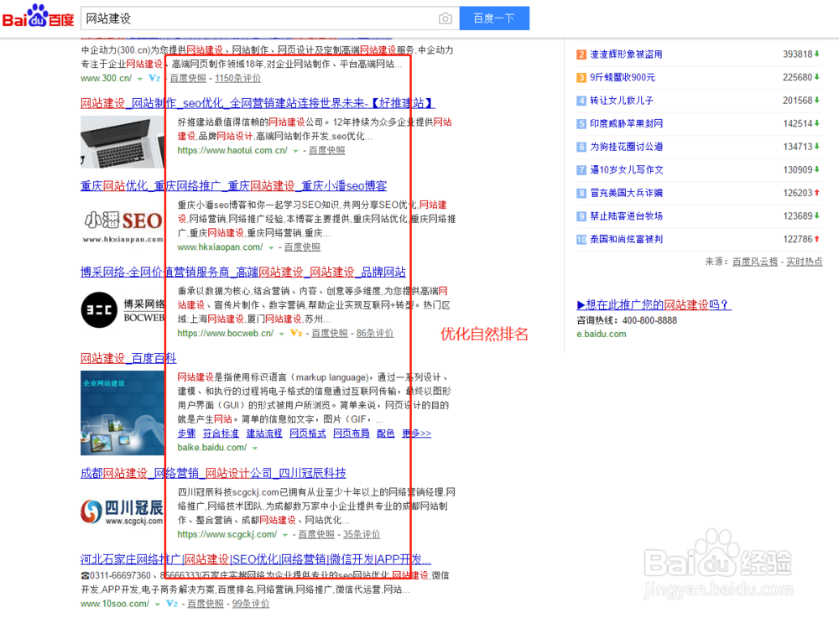
Task: Open 86条评价 reviews link
Action: [374, 333]
